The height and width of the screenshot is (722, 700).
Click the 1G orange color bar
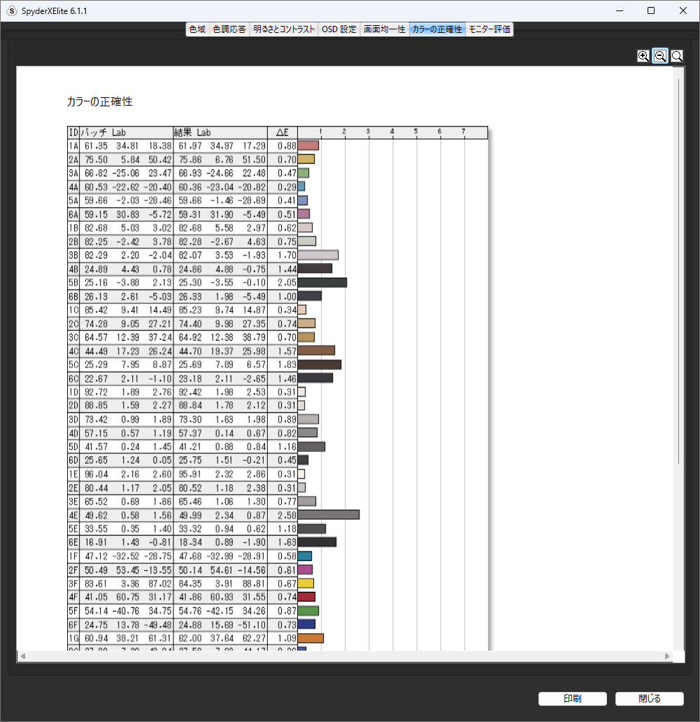tap(310, 638)
